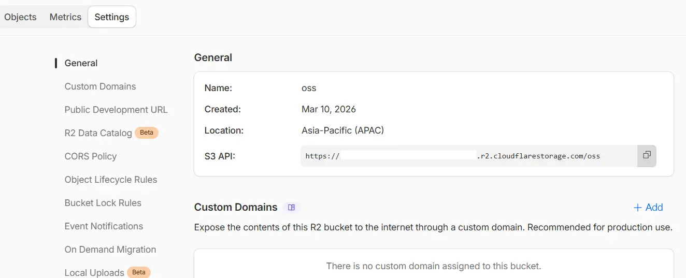This screenshot has height=278, width=686.
Task: Select Event Notifications in sidebar
Action: coord(104,226)
